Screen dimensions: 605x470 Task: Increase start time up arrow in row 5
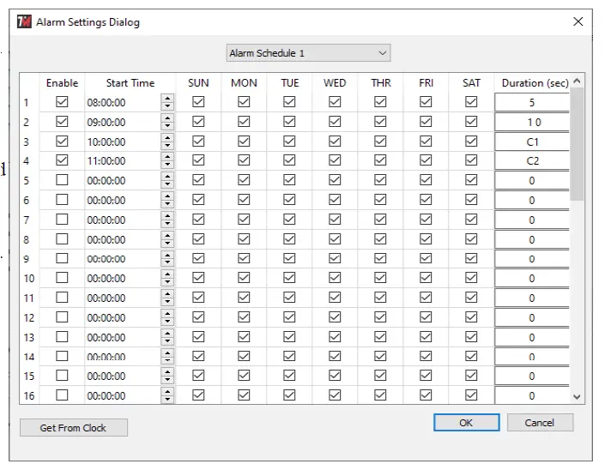point(167,176)
